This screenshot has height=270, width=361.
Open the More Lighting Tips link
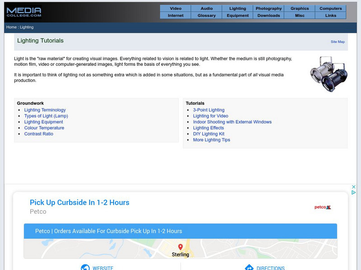tap(212, 140)
